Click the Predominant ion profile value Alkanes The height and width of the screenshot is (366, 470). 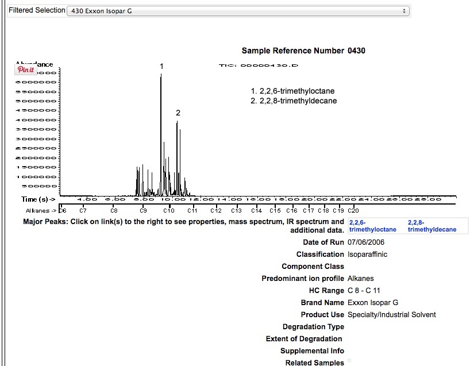(x=361, y=279)
